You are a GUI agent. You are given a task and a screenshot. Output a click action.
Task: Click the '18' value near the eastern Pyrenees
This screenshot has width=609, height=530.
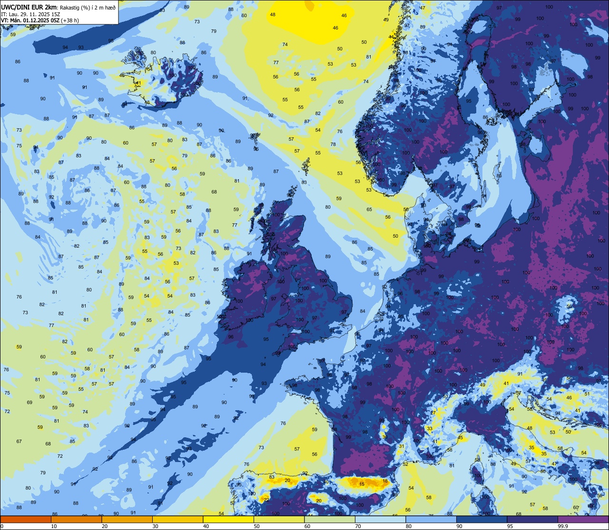385,482
